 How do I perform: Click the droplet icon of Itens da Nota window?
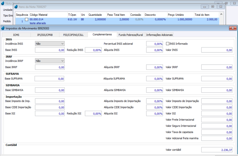(16, 7)
